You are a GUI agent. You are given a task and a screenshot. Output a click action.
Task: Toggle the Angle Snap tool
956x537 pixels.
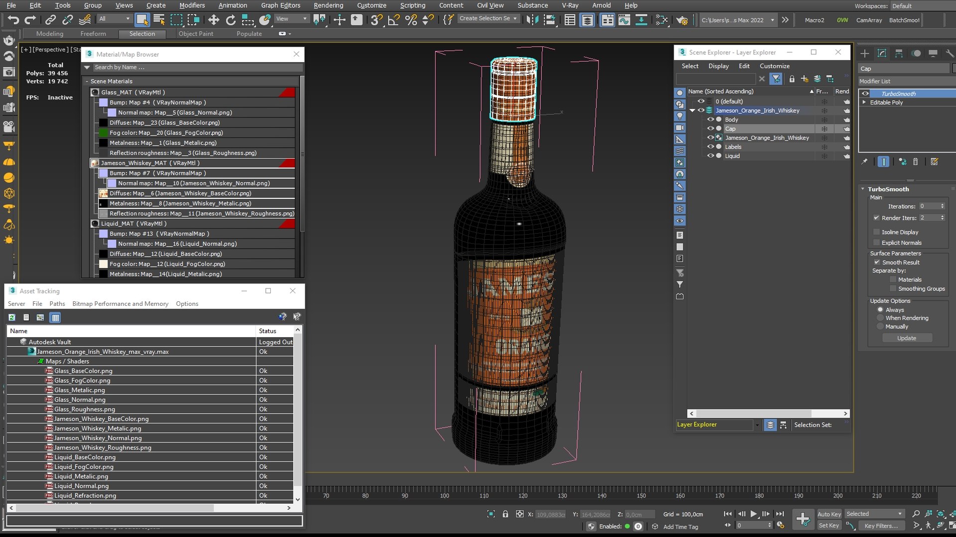click(394, 20)
